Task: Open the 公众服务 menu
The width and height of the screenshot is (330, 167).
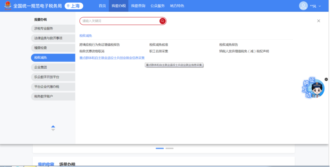Action: click(x=157, y=6)
